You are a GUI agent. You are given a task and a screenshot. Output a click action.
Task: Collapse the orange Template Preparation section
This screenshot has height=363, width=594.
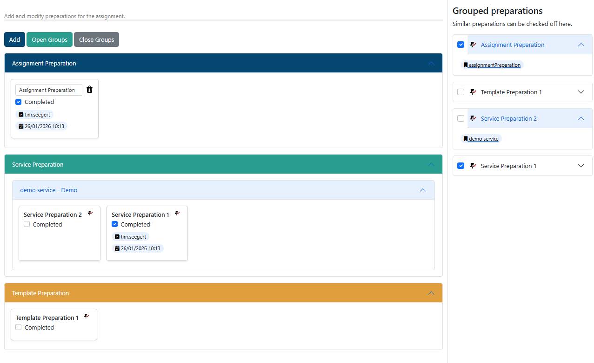pyautogui.click(x=431, y=293)
